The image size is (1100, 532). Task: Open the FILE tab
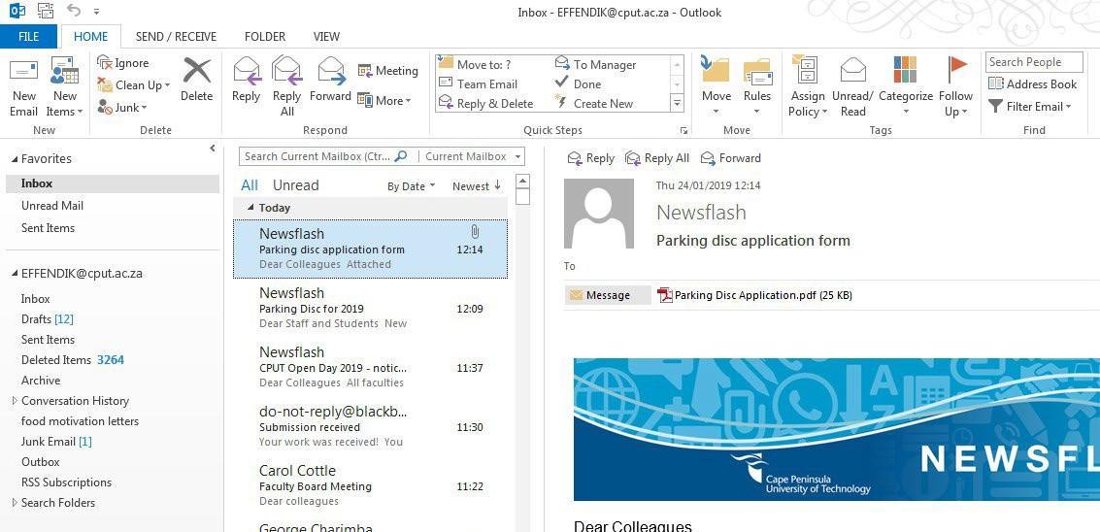[x=29, y=37]
